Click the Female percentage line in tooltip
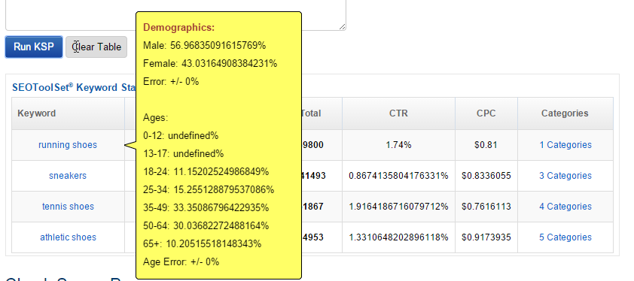Screen dimensions: 634x281 (x=210, y=63)
